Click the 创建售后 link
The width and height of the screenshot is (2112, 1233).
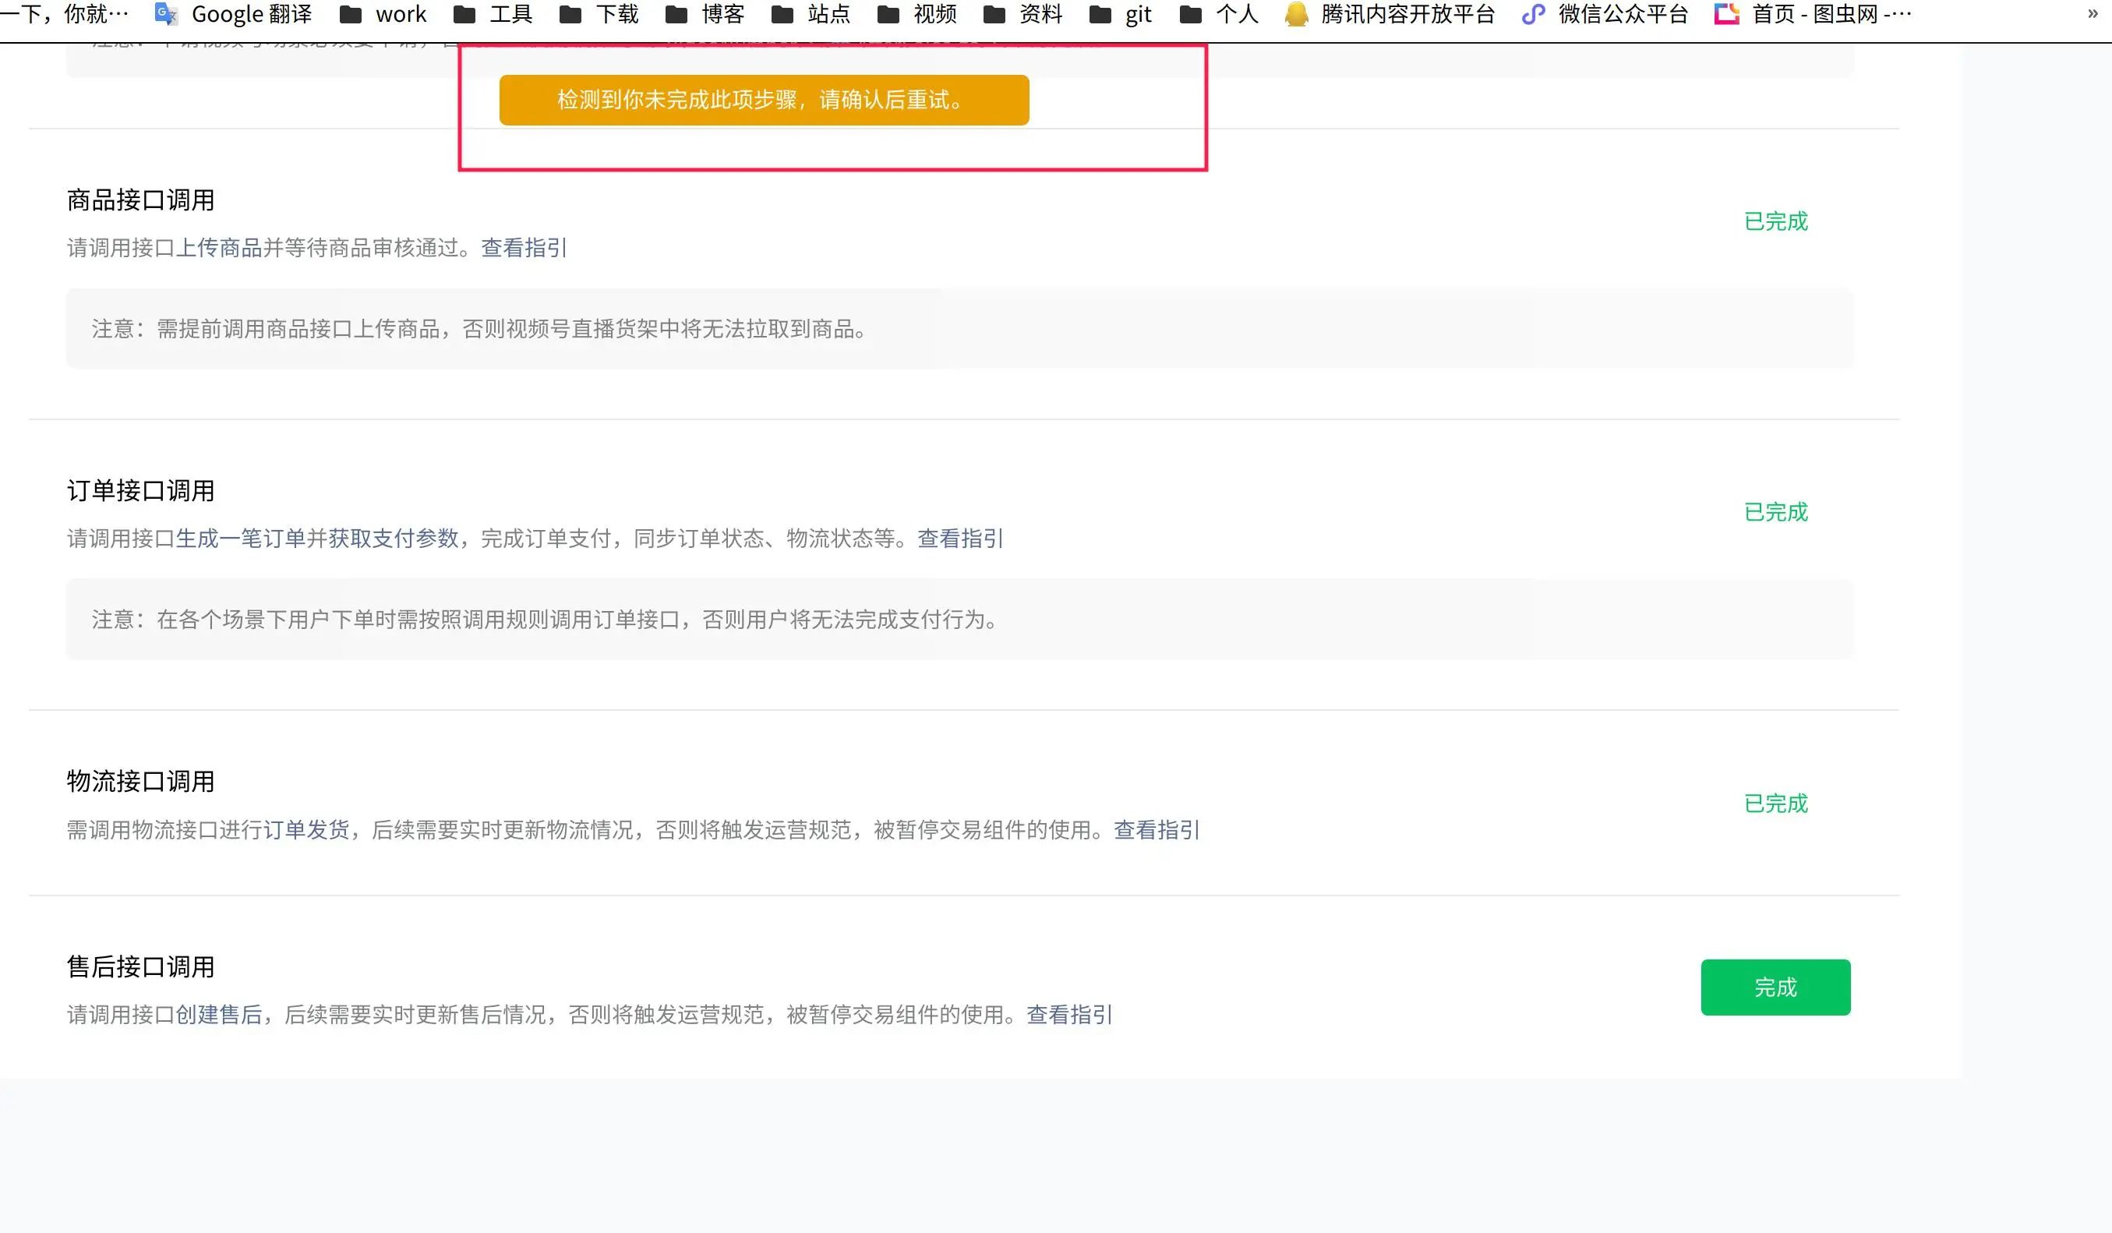[219, 1015]
